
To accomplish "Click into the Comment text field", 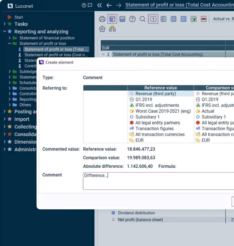I will [x=159, y=181].
